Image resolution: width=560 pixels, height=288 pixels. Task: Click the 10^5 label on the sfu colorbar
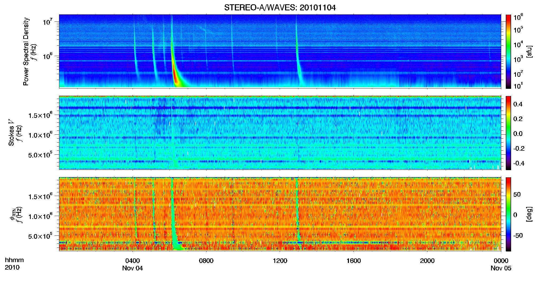coord(518,29)
